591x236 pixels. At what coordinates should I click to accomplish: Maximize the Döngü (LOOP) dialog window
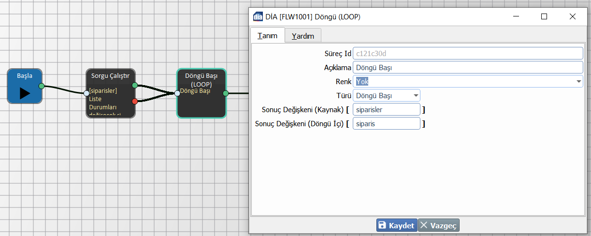pos(544,16)
